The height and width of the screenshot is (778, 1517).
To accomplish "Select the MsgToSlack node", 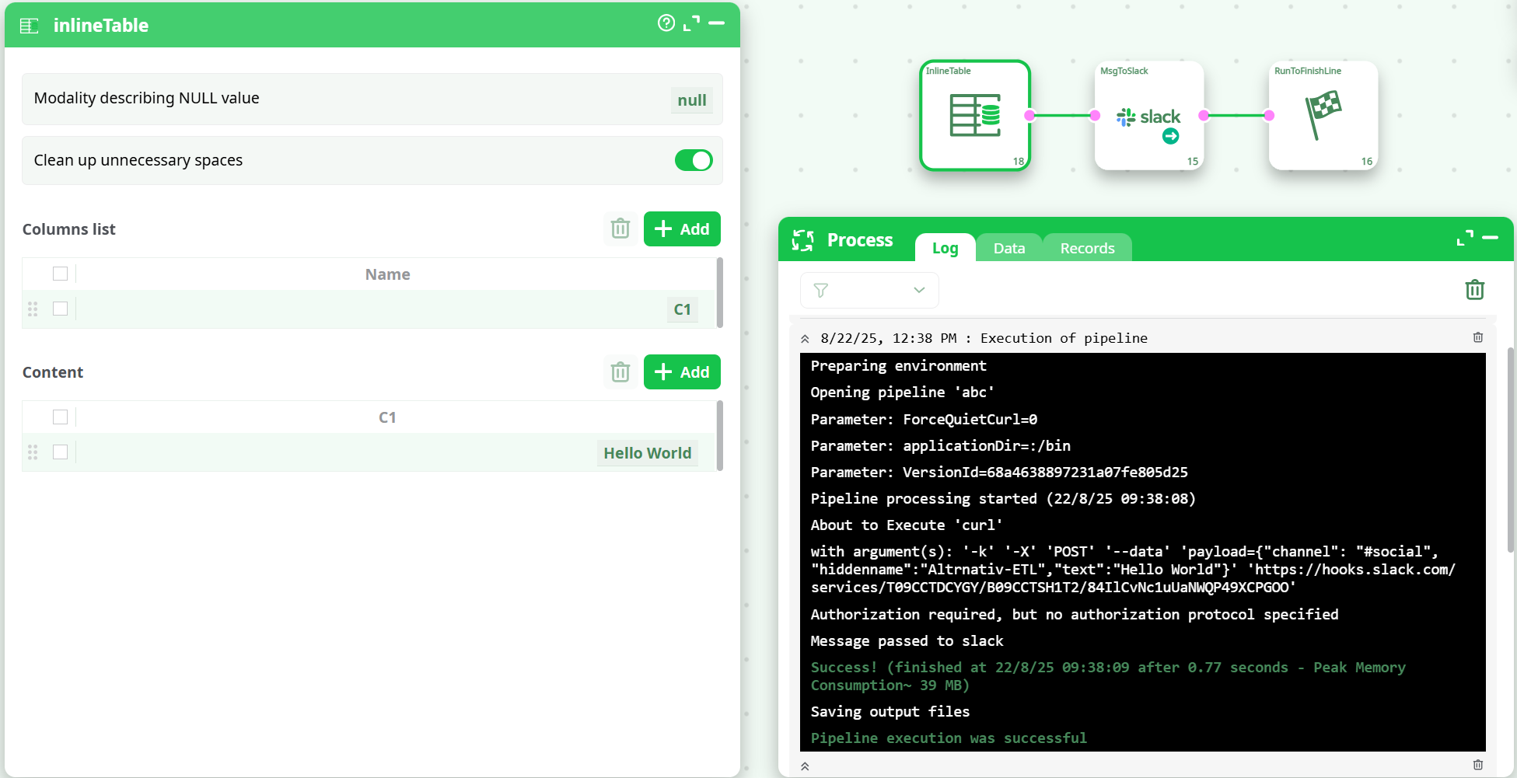I will pos(1148,116).
